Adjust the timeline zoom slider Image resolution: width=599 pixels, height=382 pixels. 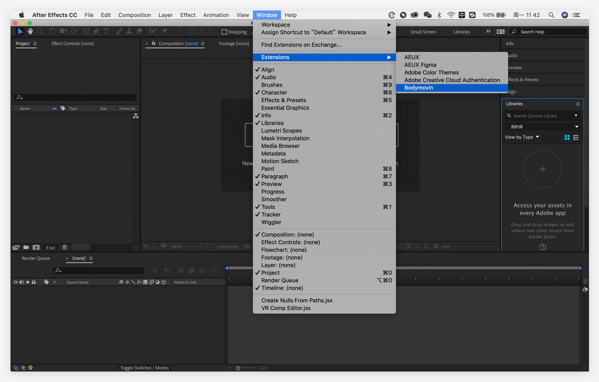pyautogui.click(x=238, y=368)
